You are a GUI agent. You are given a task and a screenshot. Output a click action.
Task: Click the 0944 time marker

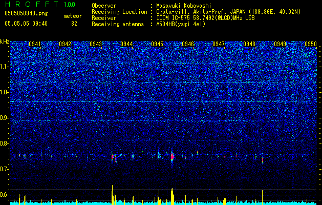click(x=126, y=44)
